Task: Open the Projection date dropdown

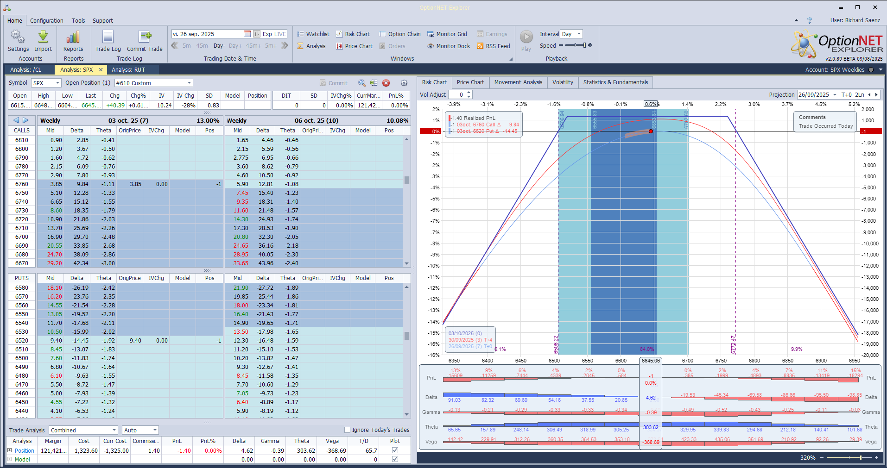Action: [x=835, y=94]
